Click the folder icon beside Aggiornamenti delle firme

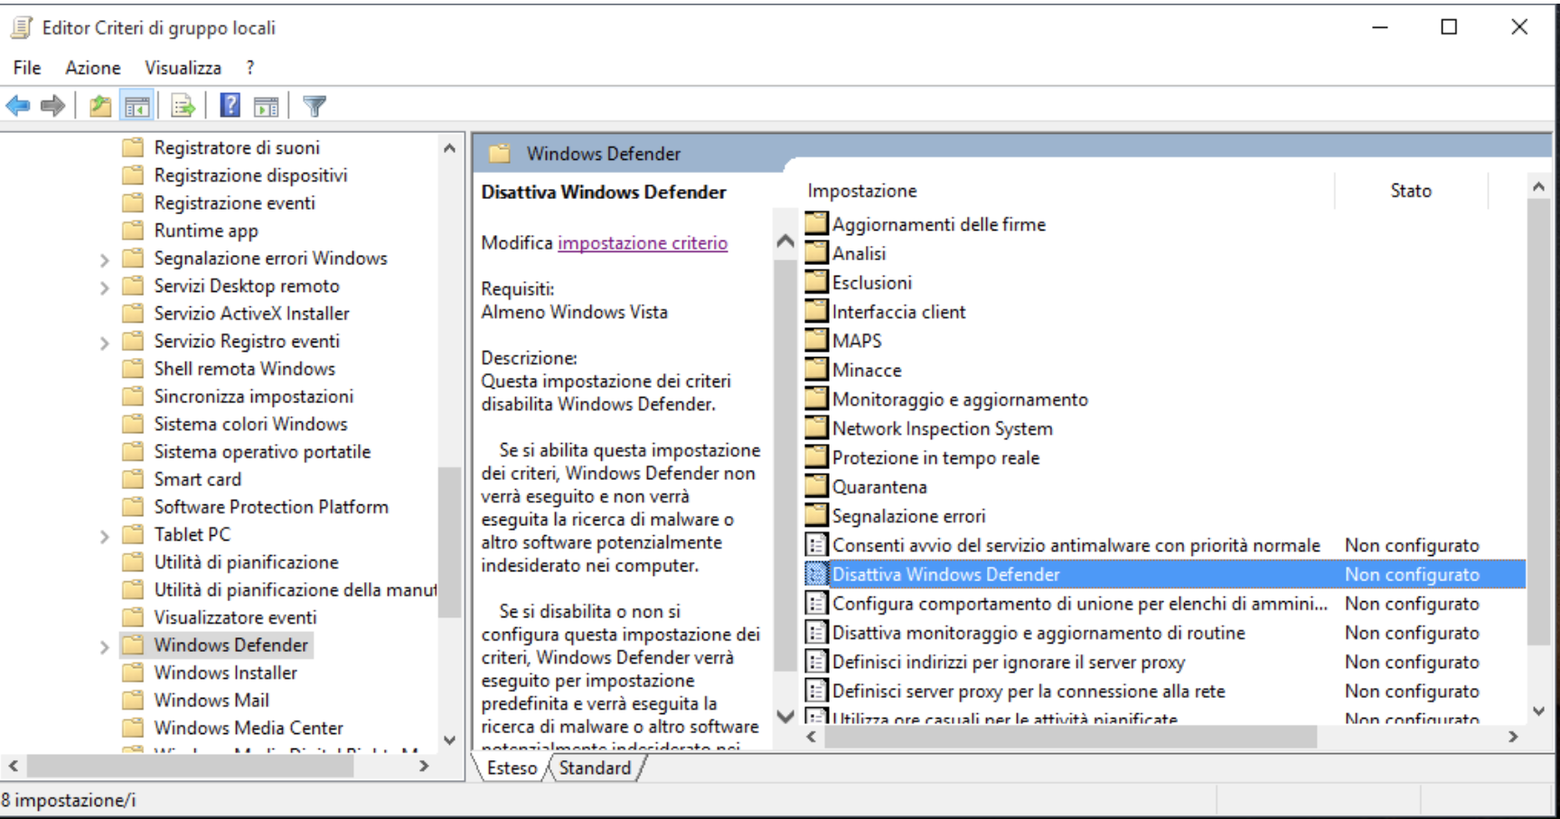click(817, 223)
